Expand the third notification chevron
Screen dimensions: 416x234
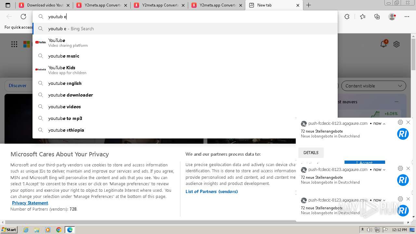(384, 201)
